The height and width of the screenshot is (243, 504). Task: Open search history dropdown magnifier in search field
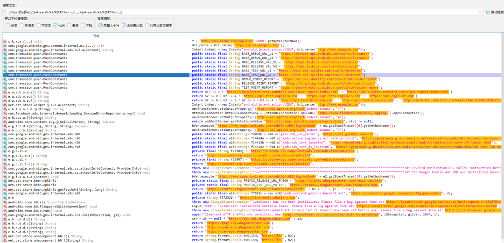pyautogui.click(x=6, y=12)
